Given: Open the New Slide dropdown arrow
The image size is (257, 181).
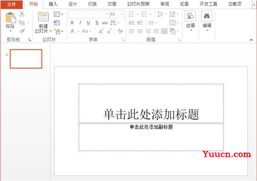Looking at the screenshot, I should [51, 31].
